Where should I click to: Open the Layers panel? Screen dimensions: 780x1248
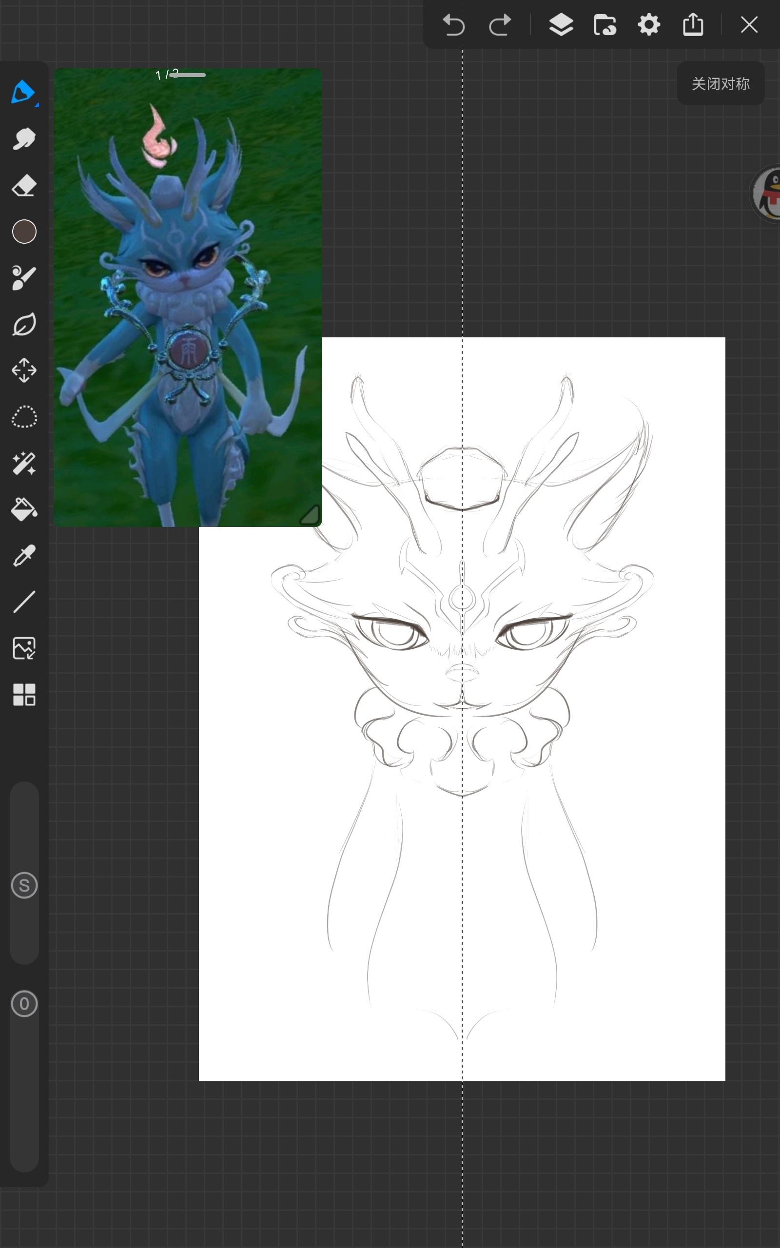[561, 25]
